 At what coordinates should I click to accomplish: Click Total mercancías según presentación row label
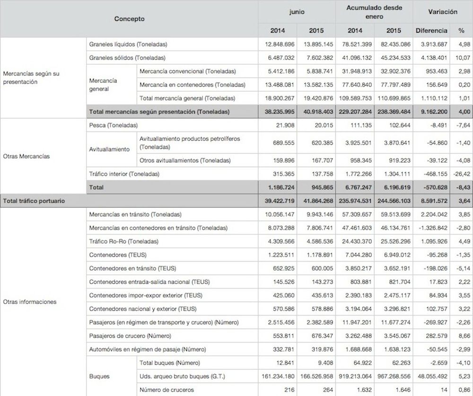tap(159, 112)
